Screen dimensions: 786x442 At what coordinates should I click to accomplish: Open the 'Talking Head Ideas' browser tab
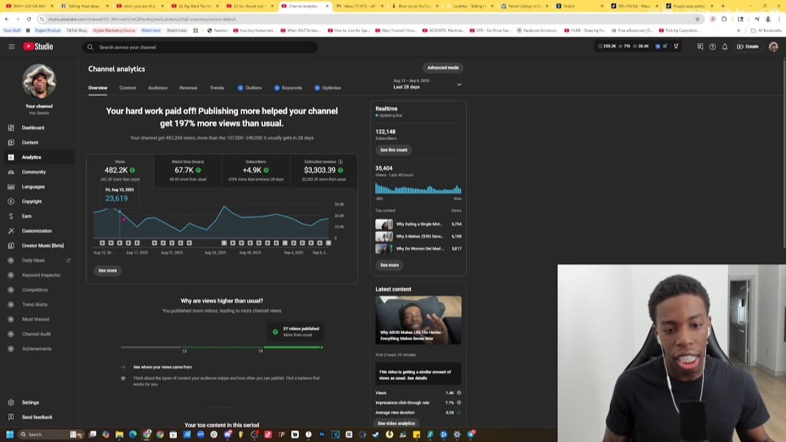84,6
